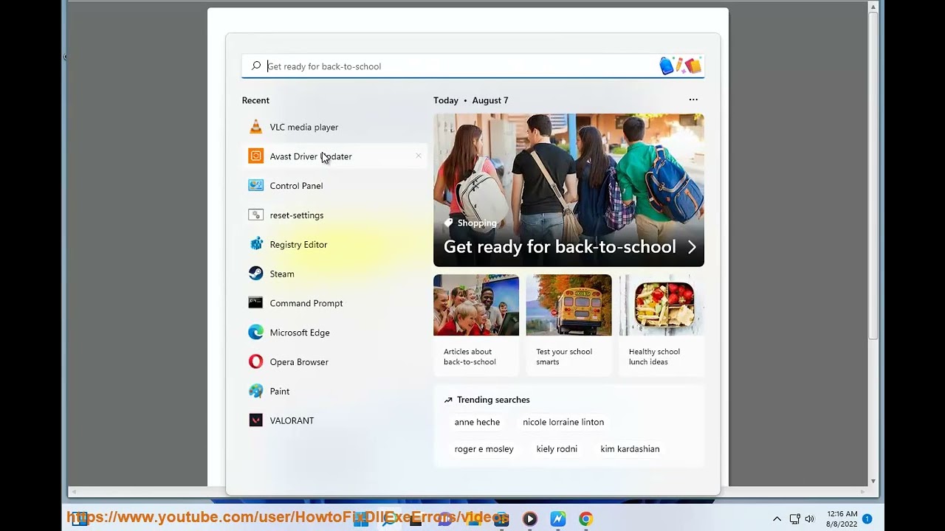This screenshot has width=945, height=531.
Task: Click the Avast Driver Updater icon
Action: pyautogui.click(x=255, y=156)
